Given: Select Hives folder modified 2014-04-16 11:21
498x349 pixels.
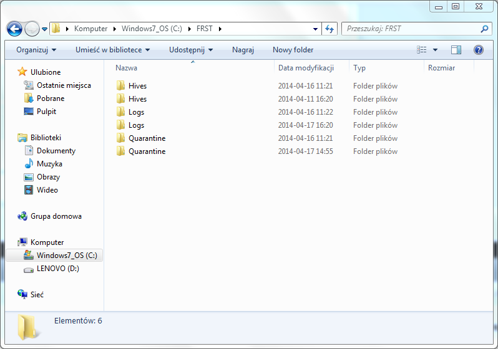Looking at the screenshot, I should pos(137,85).
